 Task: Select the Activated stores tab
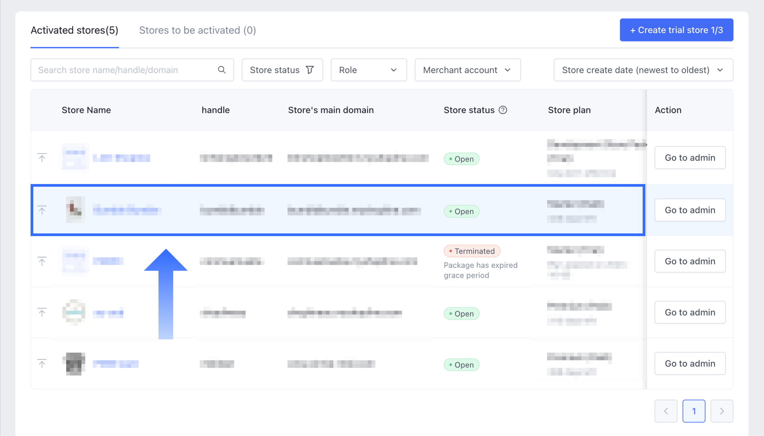(74, 30)
